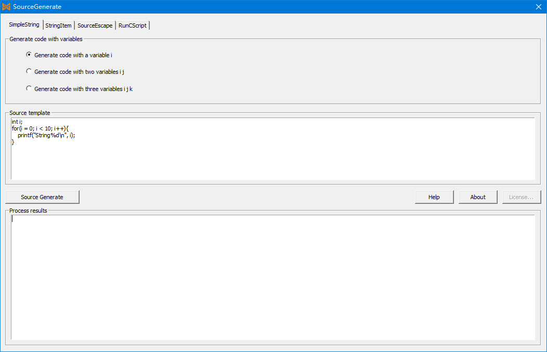Viewport: 547px width, 352px height.
Task: Click the closing brace line in template
Action: pyautogui.click(x=13, y=142)
